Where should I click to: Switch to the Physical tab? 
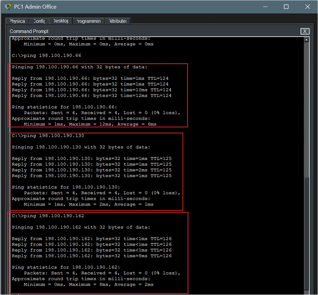pos(17,21)
